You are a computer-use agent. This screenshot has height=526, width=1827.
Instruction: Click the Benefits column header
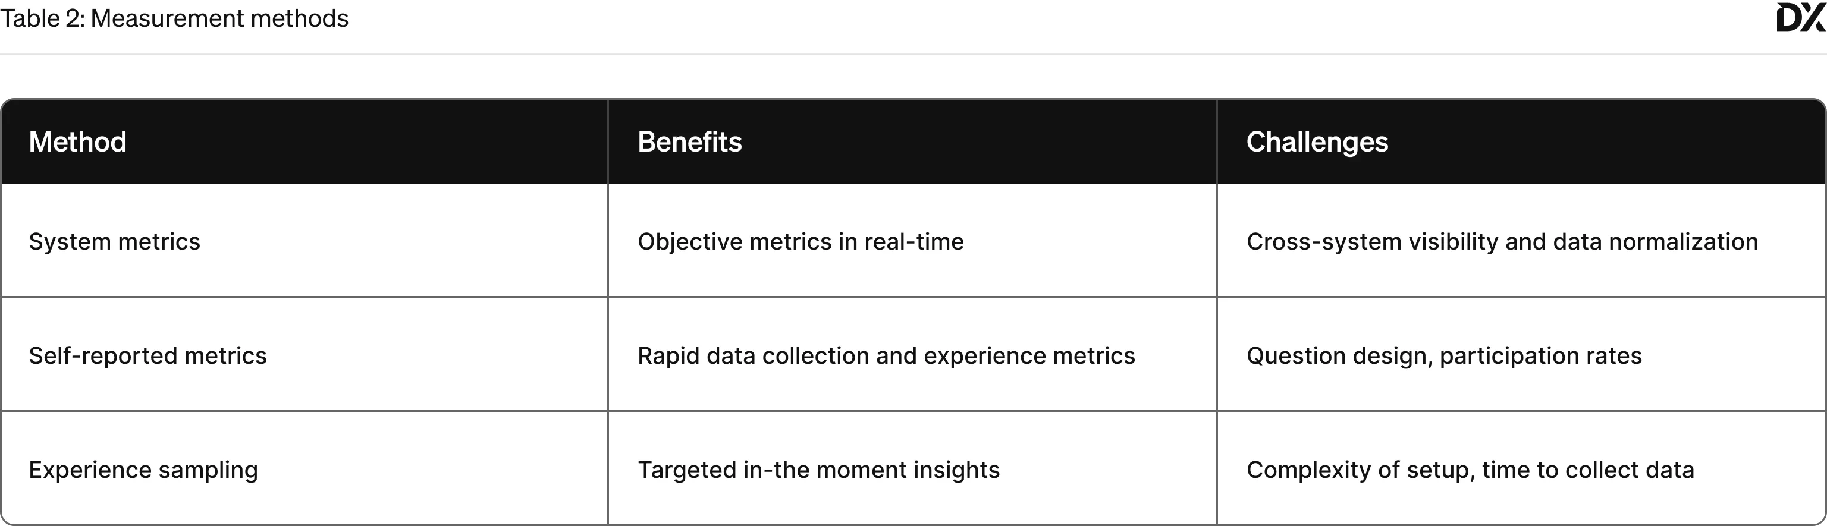pyautogui.click(x=689, y=142)
